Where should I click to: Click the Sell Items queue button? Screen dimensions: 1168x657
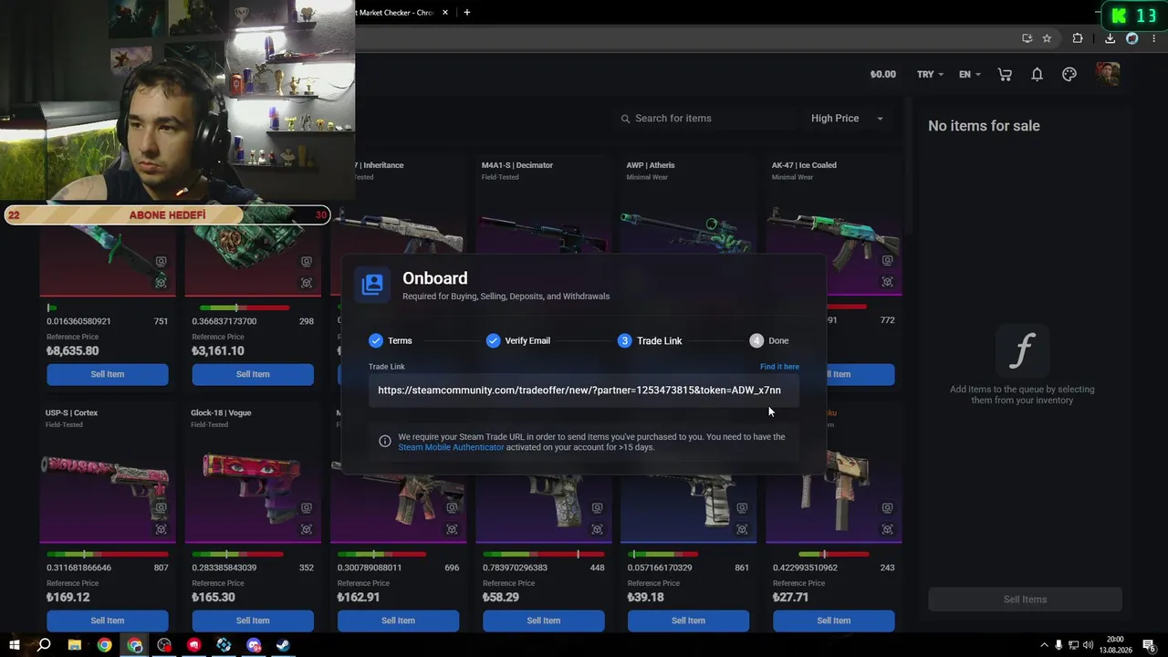coord(1025,600)
